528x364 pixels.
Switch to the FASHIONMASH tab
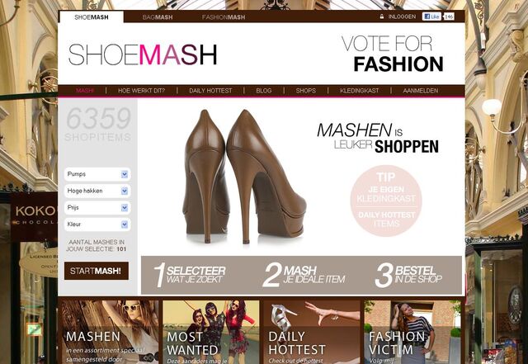(224, 17)
